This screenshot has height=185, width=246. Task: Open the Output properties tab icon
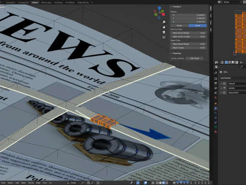tap(216, 83)
